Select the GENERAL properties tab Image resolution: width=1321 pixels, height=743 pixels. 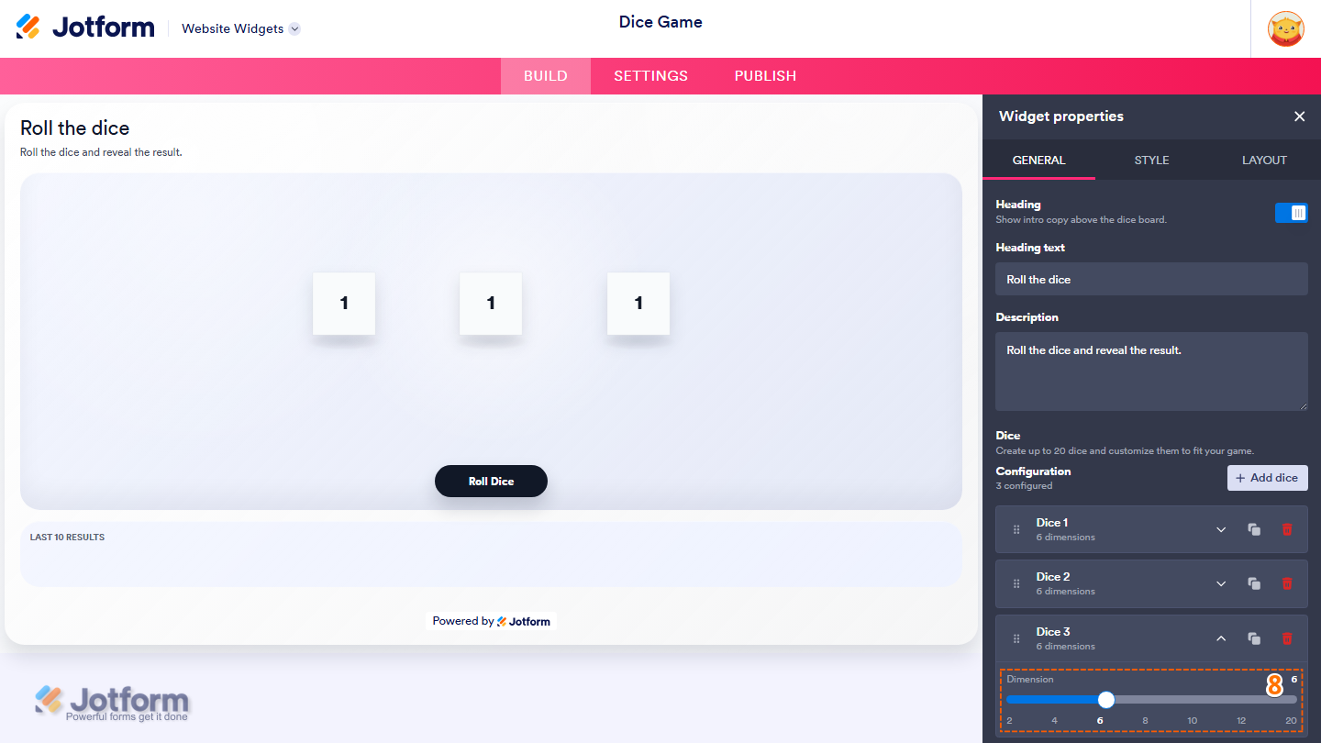click(1038, 160)
